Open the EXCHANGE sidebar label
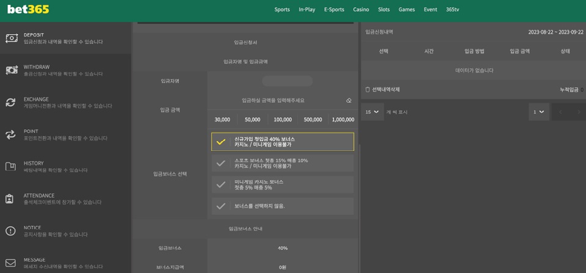Image resolution: width=586 pixels, height=273 pixels. pyautogui.click(x=36, y=99)
